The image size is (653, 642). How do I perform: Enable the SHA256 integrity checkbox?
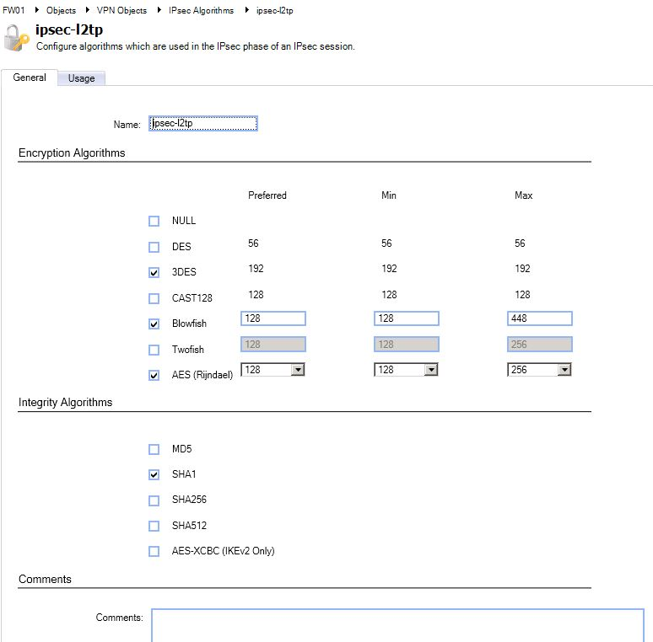[x=154, y=500]
